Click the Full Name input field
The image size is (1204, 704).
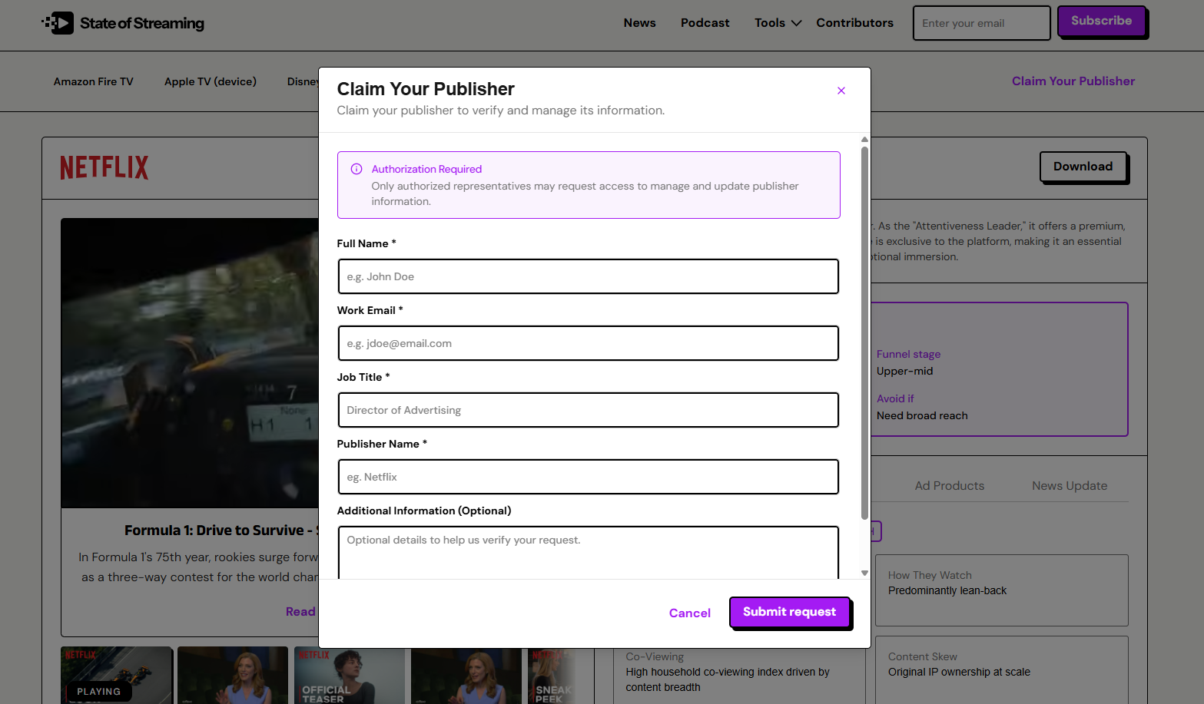(588, 276)
